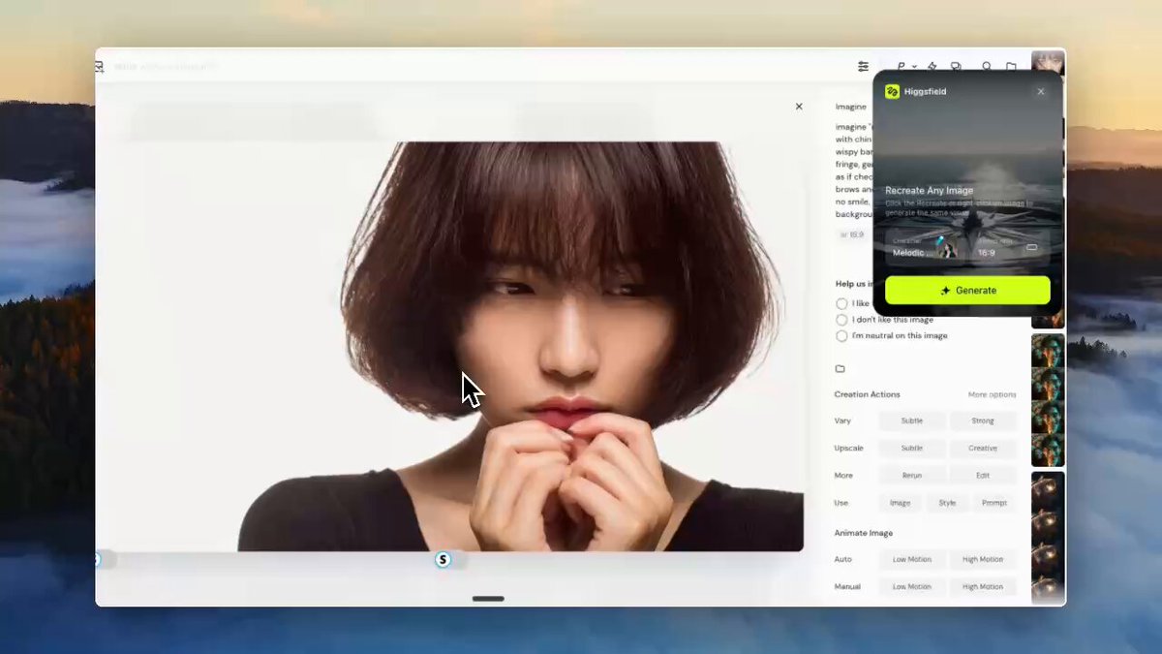Click the Higgsfield logo icon
1162x654 pixels.
893,91
